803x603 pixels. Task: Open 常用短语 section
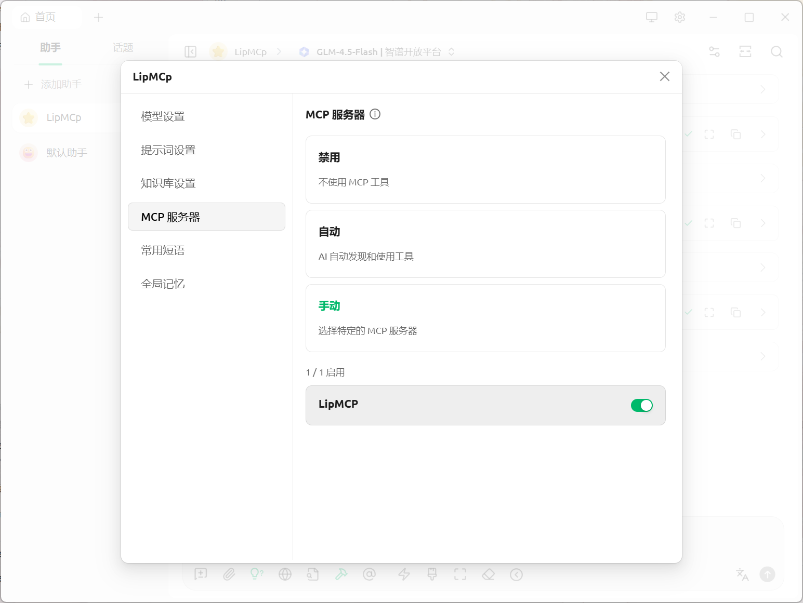[x=206, y=250]
